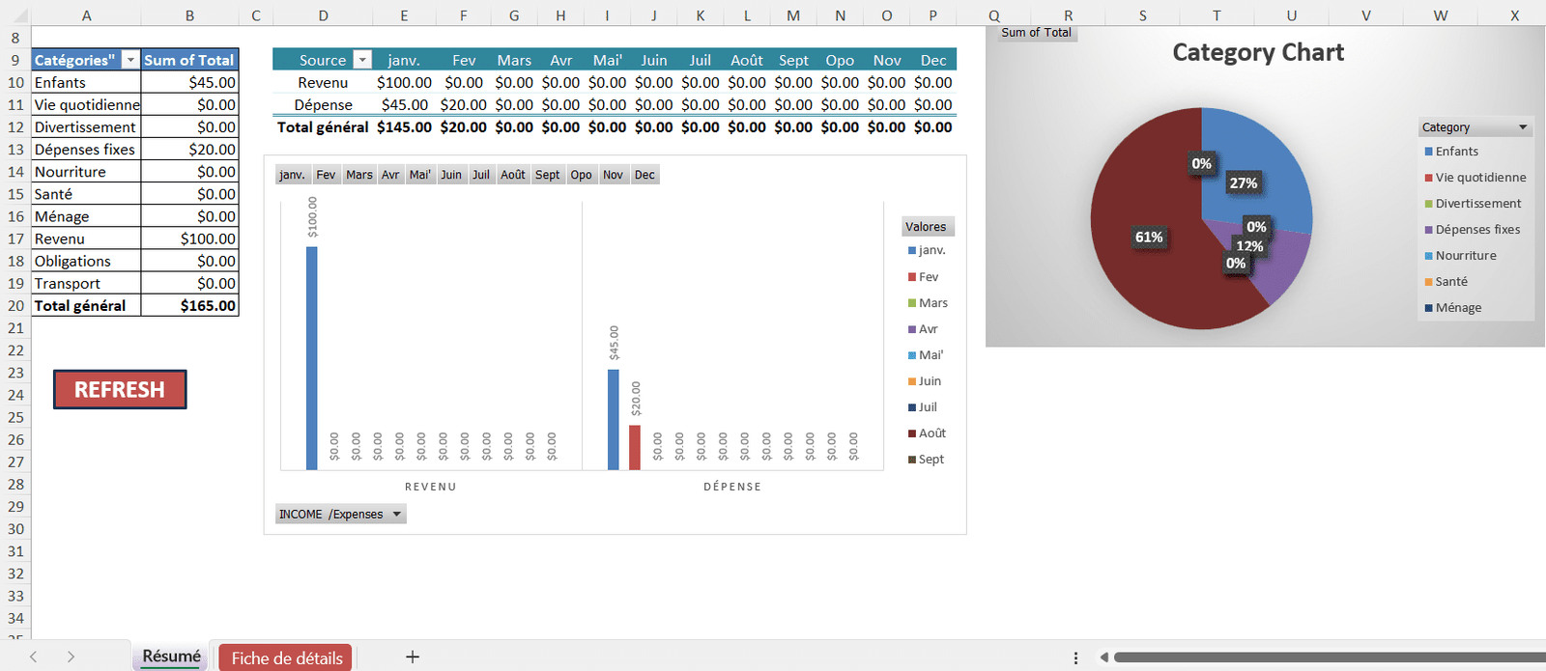Viewport: 1546px width, 671px height.
Task: Click the 27% pie chart data label
Action: (x=1243, y=183)
